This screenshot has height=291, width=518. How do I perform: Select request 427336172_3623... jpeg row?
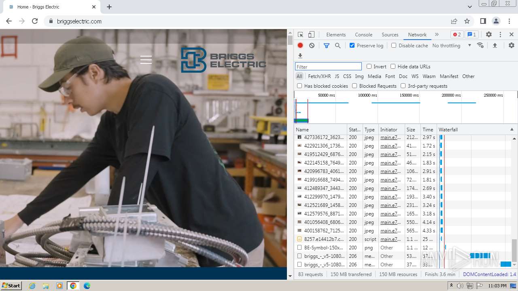tap(406, 137)
